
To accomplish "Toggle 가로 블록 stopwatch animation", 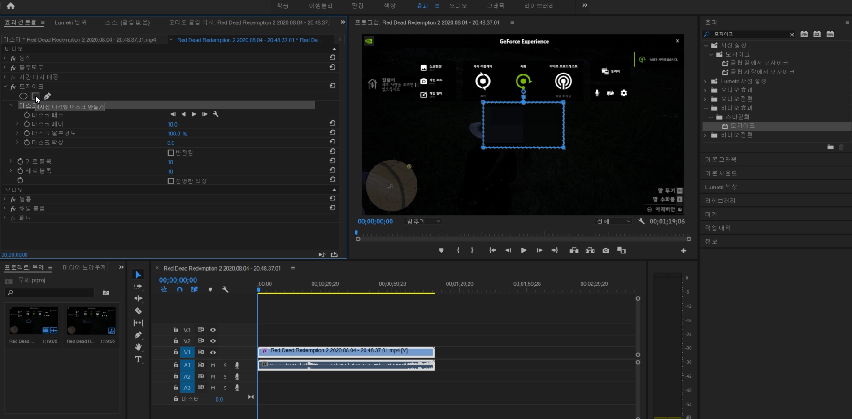I will click(x=20, y=161).
